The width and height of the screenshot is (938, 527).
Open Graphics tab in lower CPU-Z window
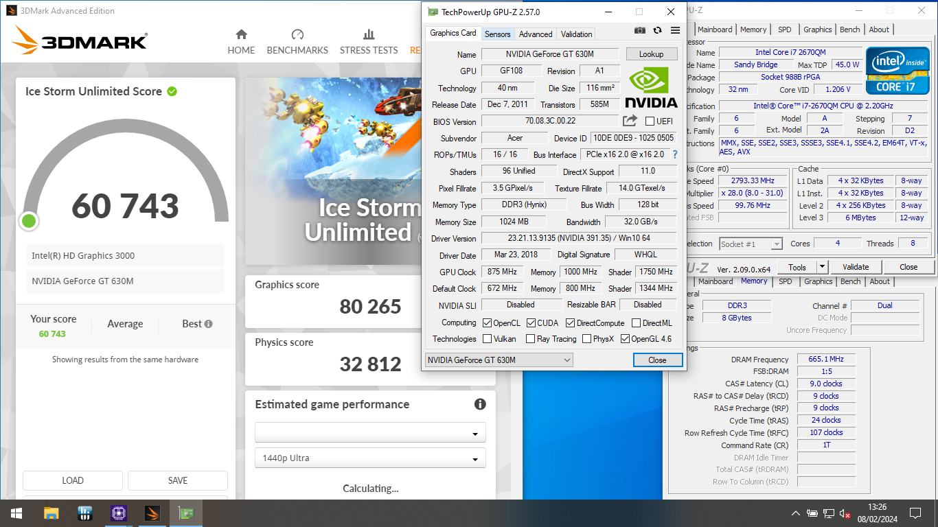pyautogui.click(x=818, y=281)
